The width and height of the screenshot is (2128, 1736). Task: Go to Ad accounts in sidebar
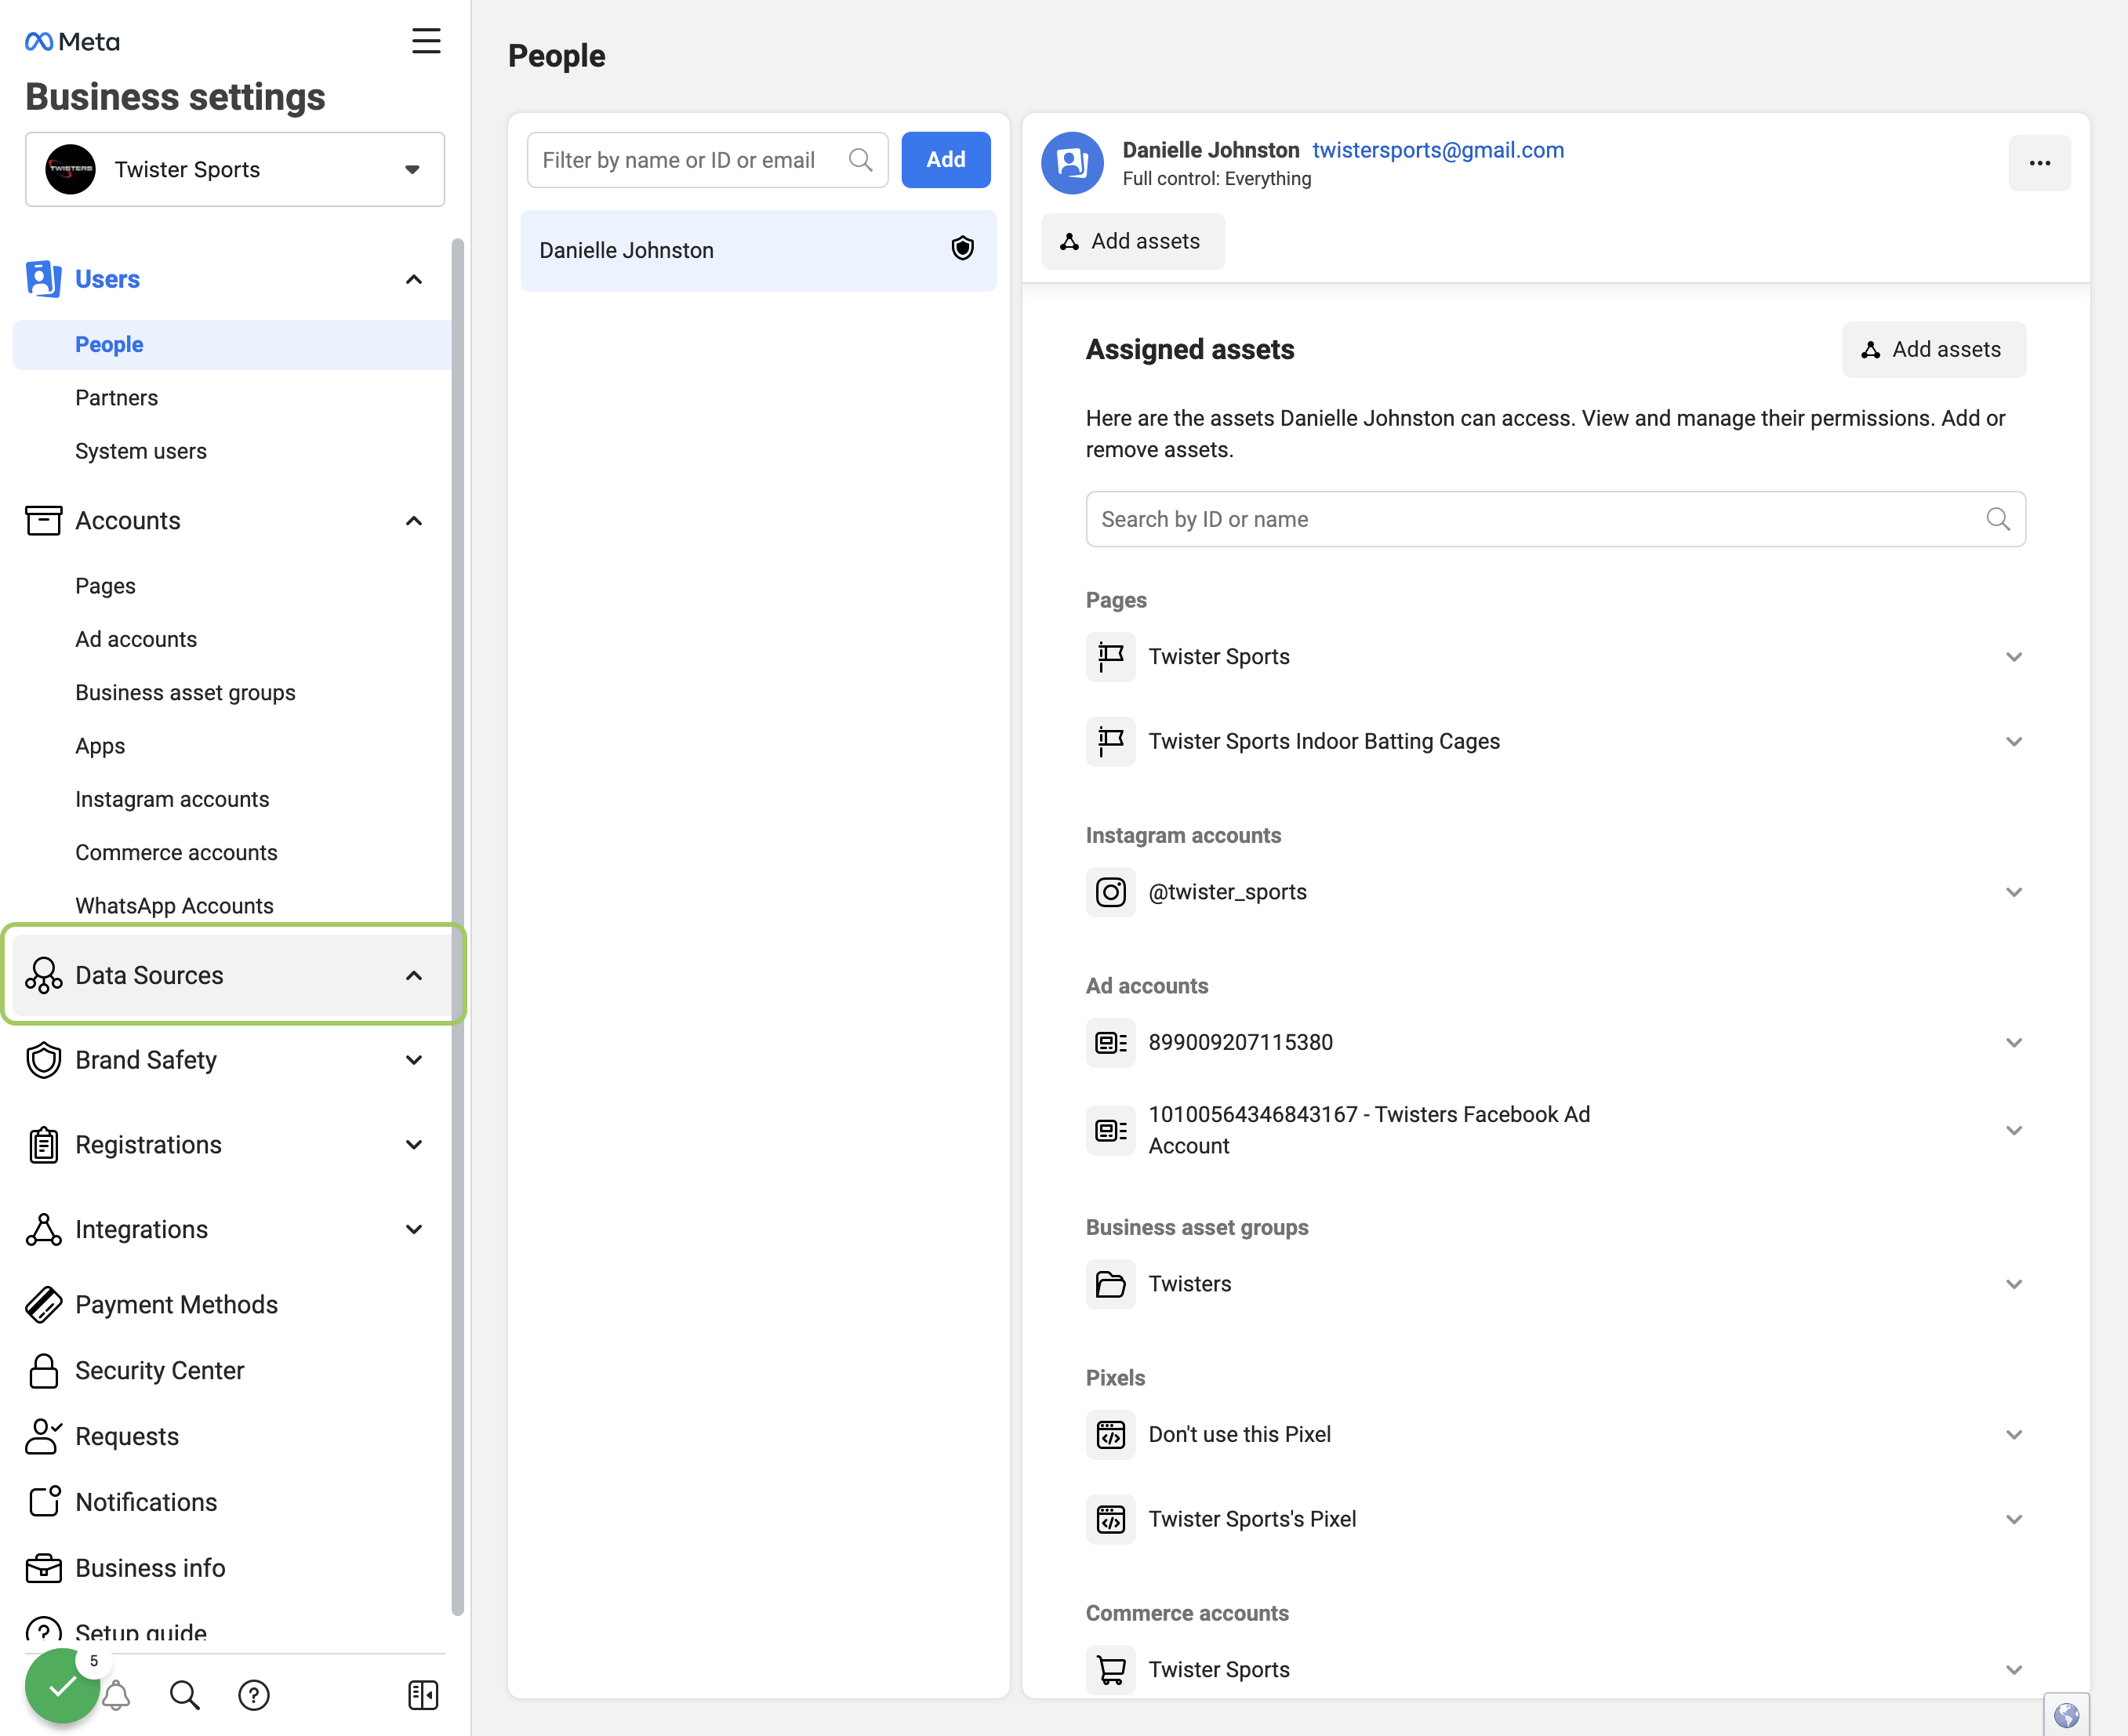(136, 639)
